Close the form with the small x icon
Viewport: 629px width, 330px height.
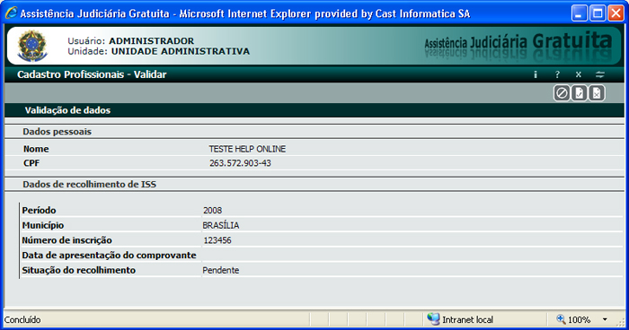click(578, 74)
